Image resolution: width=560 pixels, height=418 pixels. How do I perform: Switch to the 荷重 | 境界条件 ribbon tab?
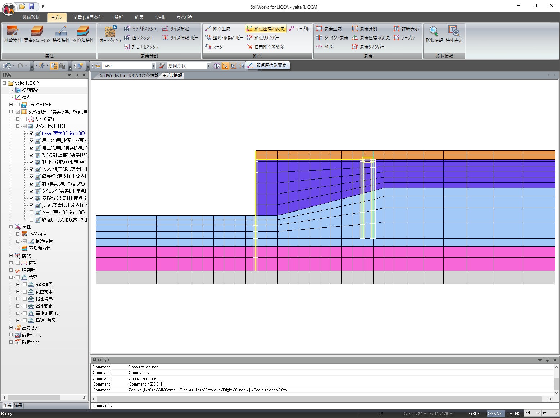(x=88, y=17)
